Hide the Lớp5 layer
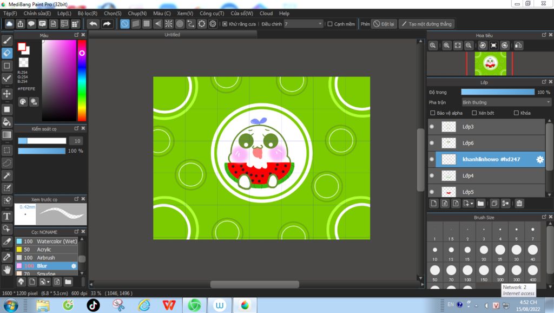 (x=432, y=192)
